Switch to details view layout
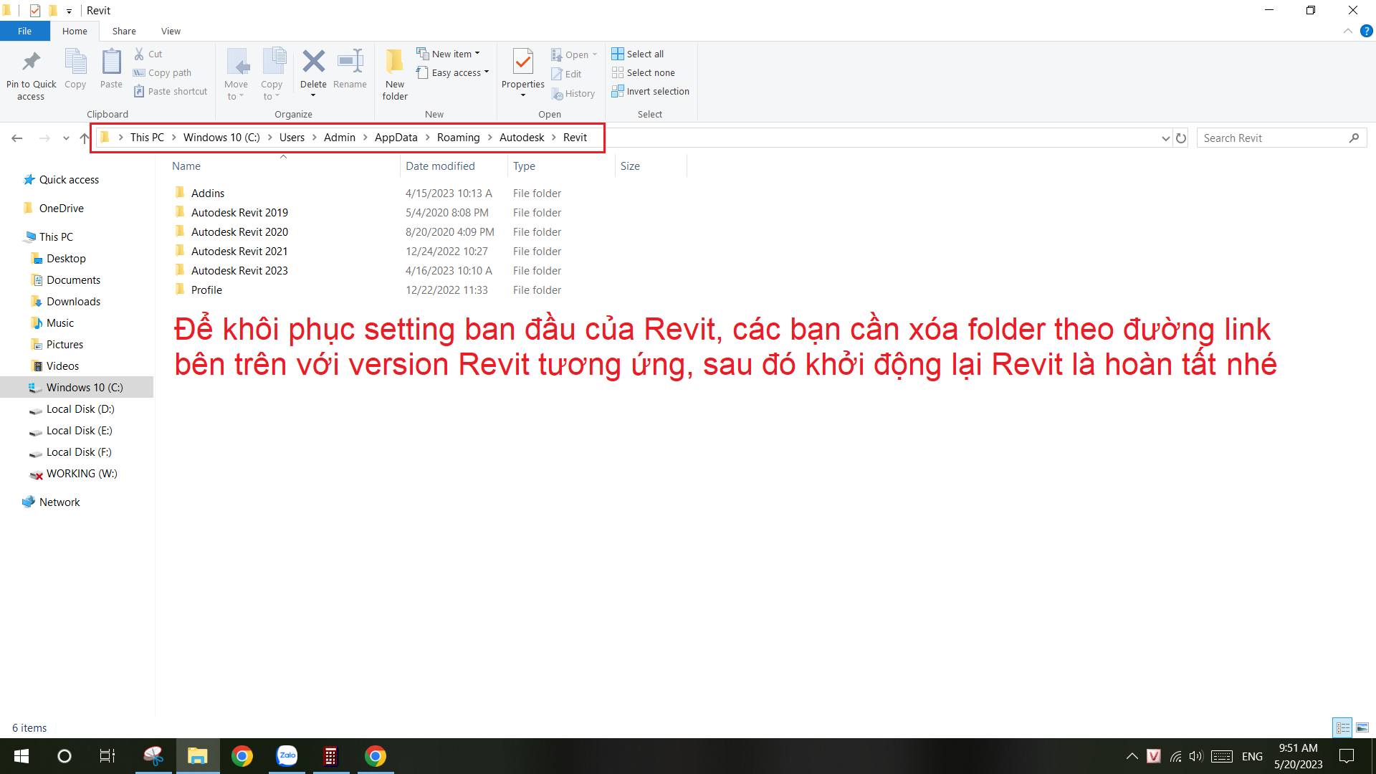Image resolution: width=1376 pixels, height=774 pixels. point(1342,727)
